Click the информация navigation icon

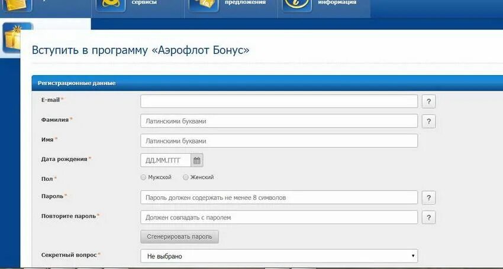tap(296, 5)
